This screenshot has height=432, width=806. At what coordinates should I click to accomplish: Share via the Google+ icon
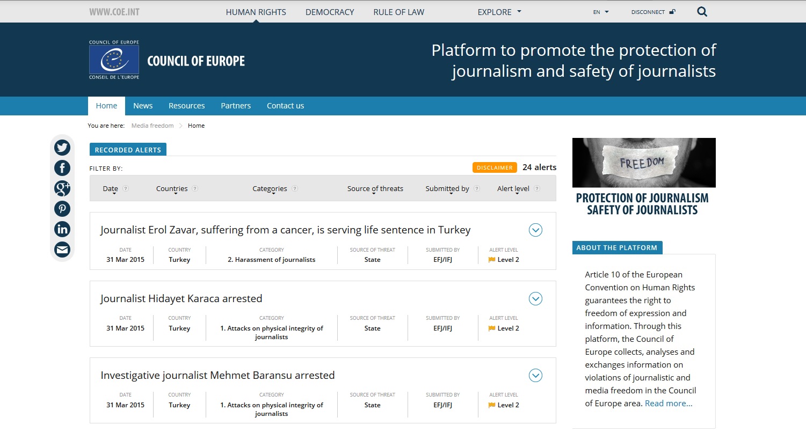coord(62,188)
